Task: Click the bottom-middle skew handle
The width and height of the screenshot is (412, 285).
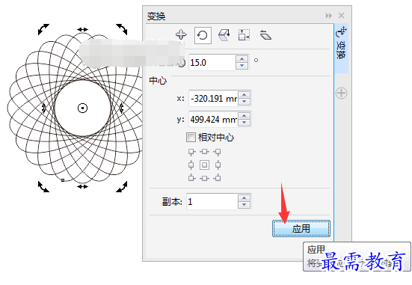Action: 82,187
